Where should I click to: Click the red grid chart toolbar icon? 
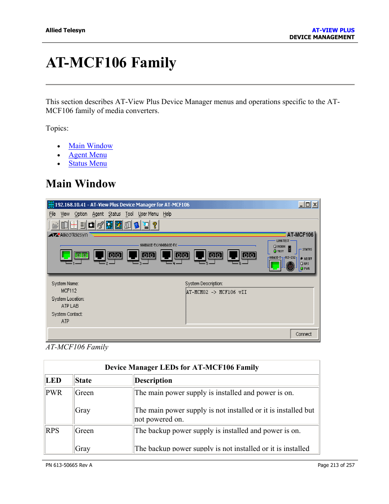pos(73,225)
